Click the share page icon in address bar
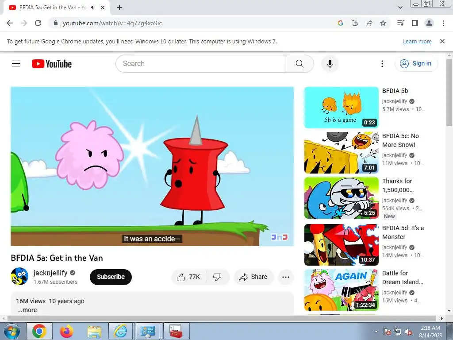 coord(369,23)
